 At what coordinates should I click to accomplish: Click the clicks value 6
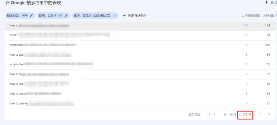(x=246, y=94)
